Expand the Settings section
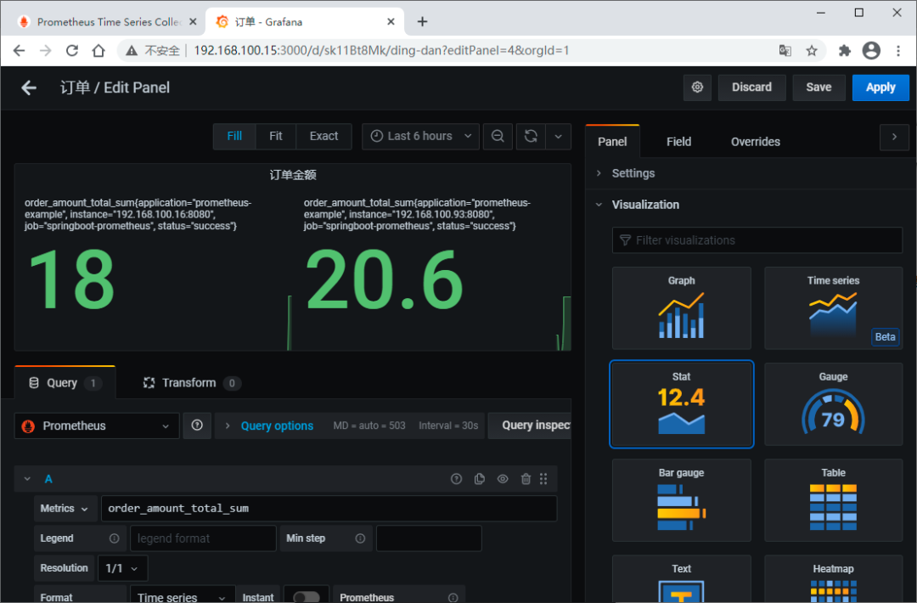917x603 pixels. (633, 173)
